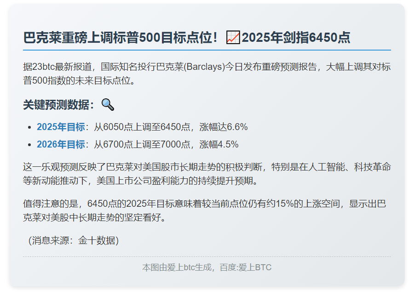Click the magnifying glass beside 关键预测数据
Screen dimensions: 414x301
(x=108, y=104)
